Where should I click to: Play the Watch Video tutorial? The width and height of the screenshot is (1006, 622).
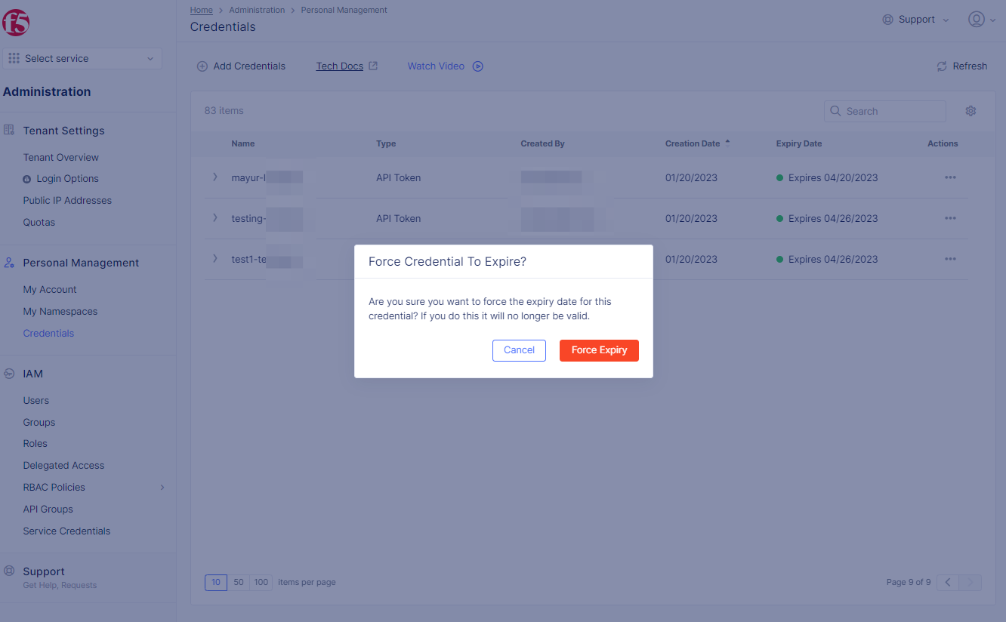click(x=444, y=66)
